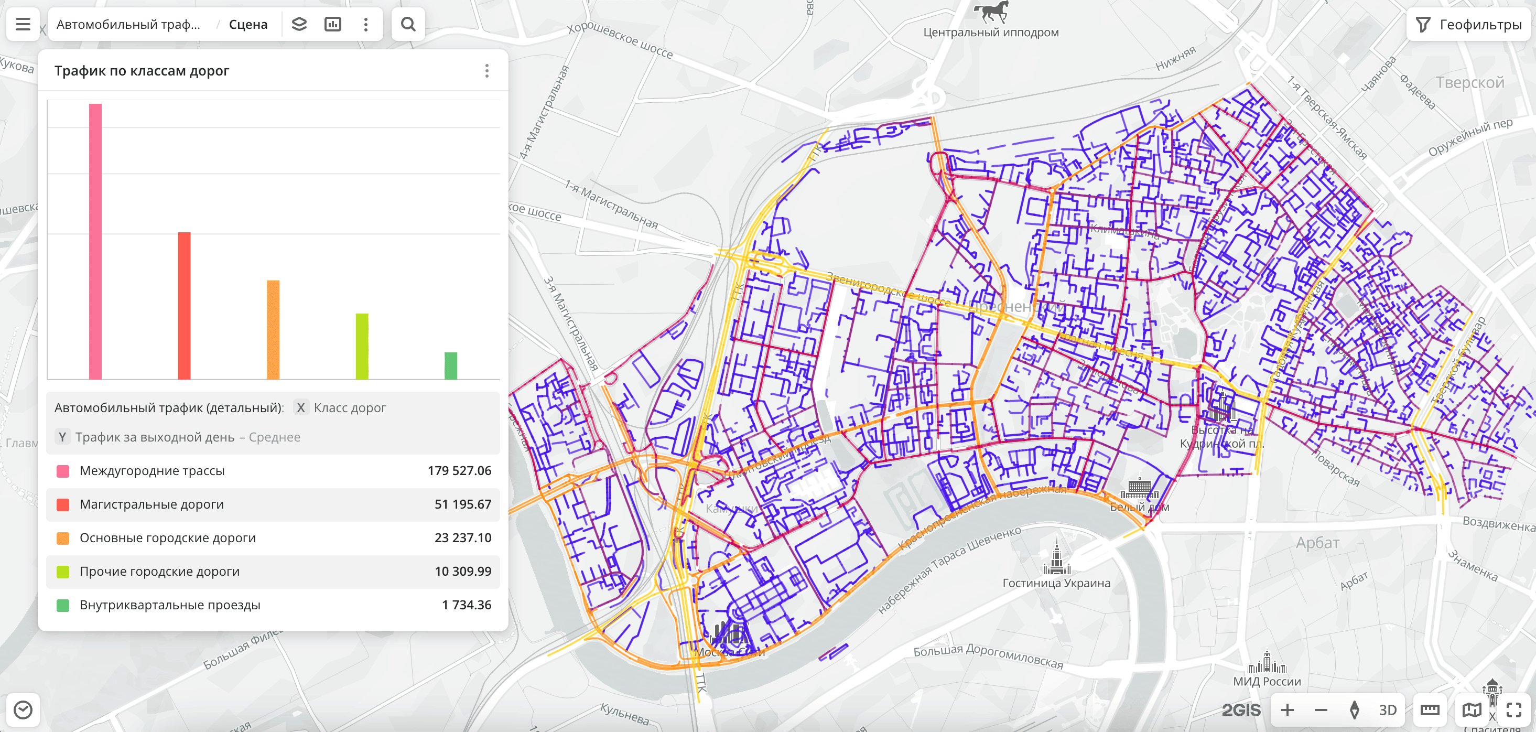The height and width of the screenshot is (732, 1536).
Task: Open the widget's three-dot options menu
Action: (486, 71)
